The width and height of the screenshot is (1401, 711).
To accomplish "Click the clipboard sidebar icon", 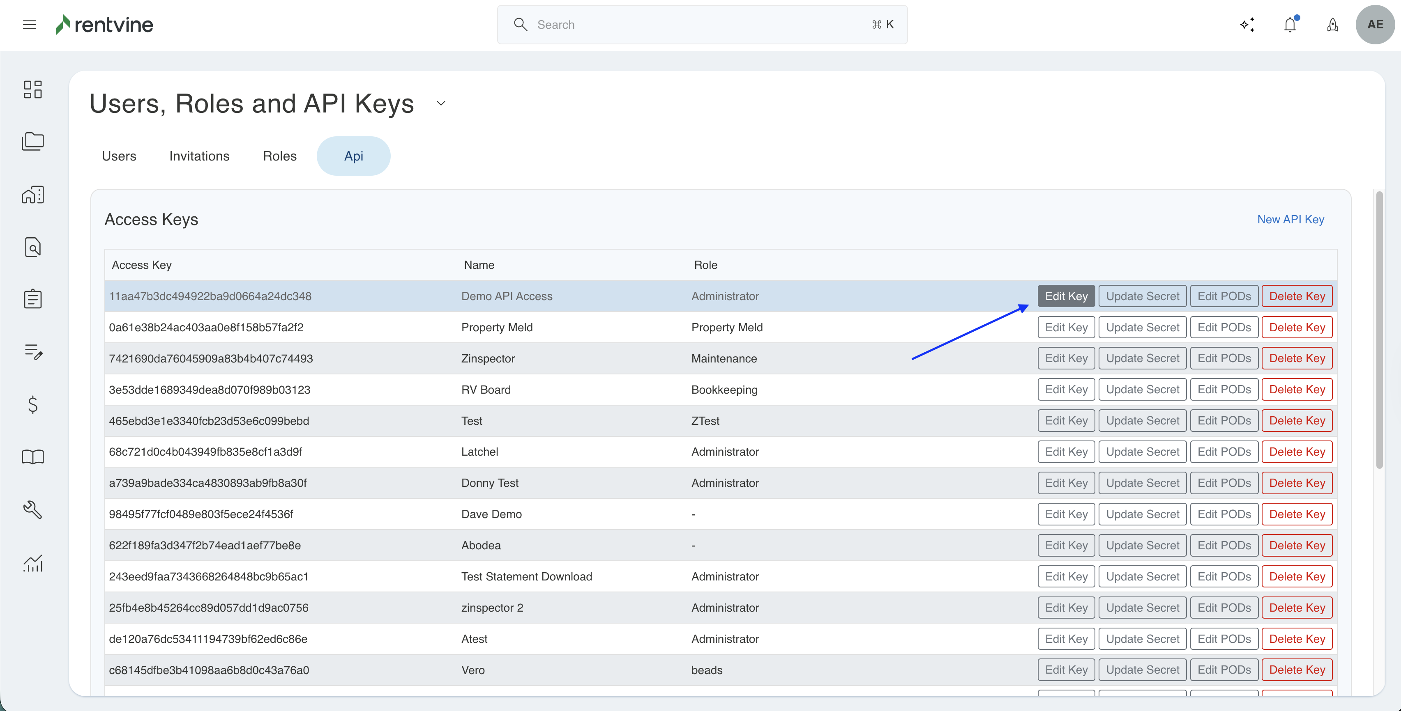I will pyautogui.click(x=32, y=299).
